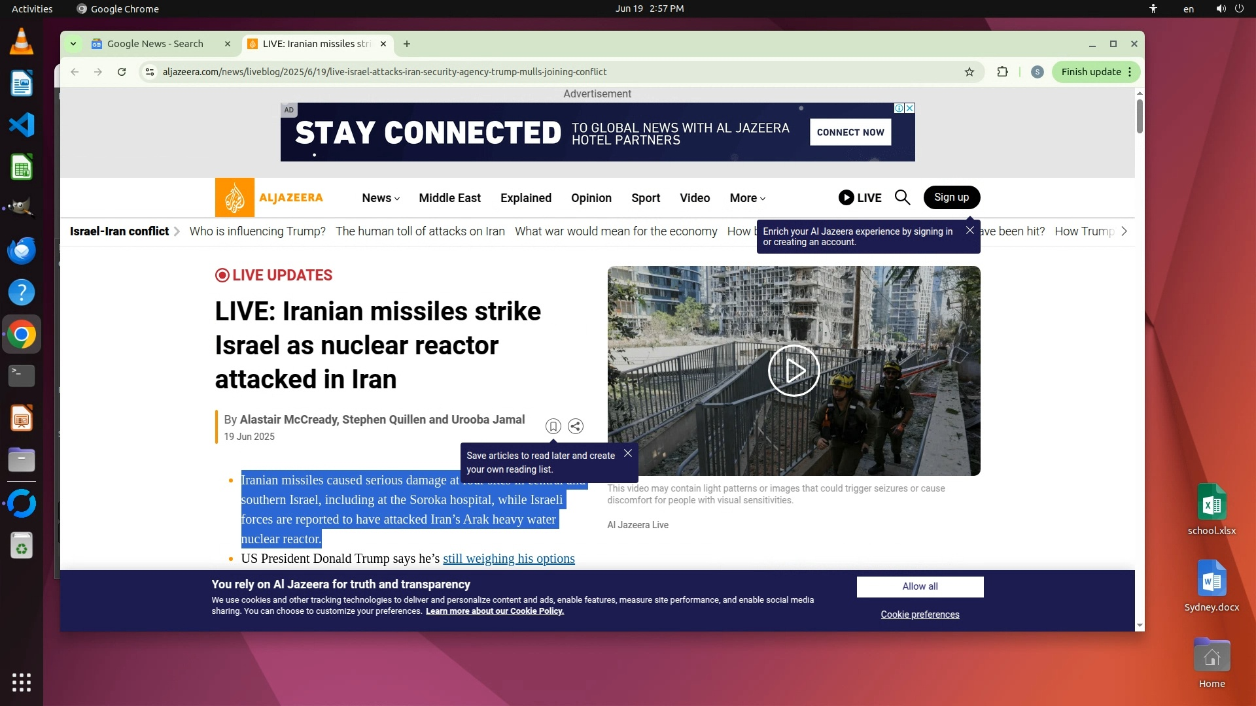Expand the More dropdown menu
This screenshot has height=706, width=1256.
tap(747, 198)
